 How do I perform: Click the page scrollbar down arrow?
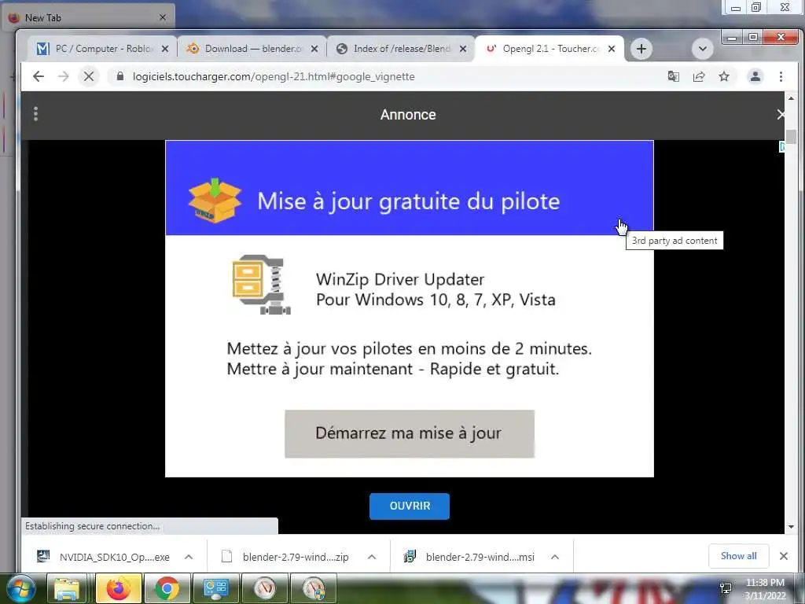point(791,527)
